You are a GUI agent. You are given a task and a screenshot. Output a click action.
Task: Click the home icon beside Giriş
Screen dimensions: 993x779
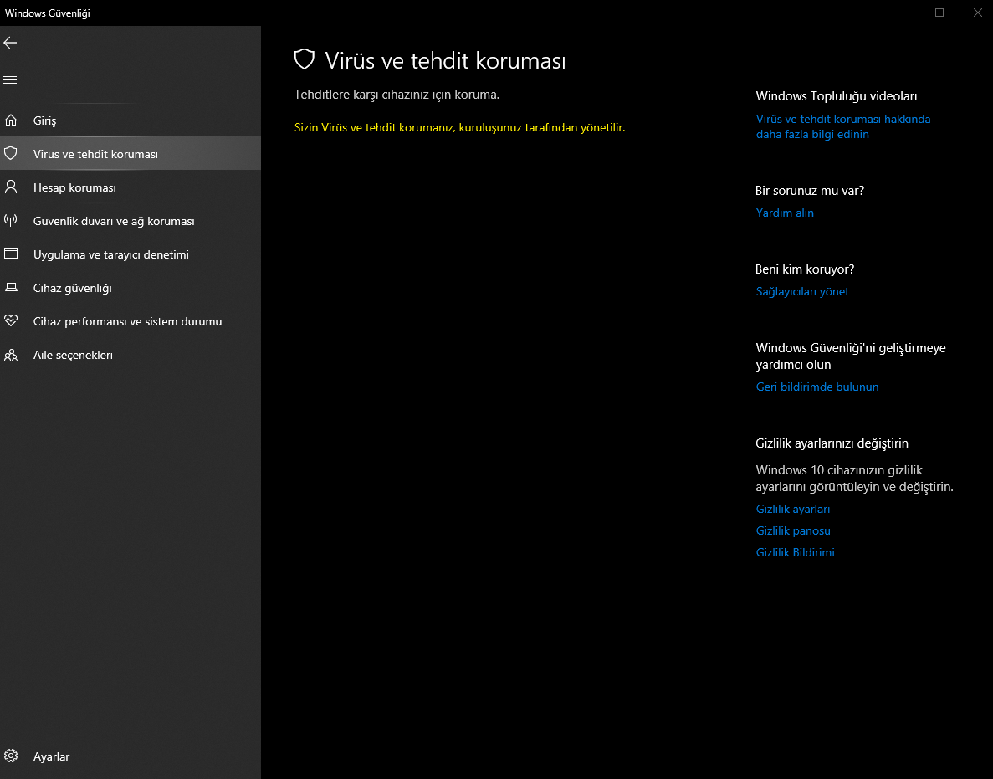point(11,120)
